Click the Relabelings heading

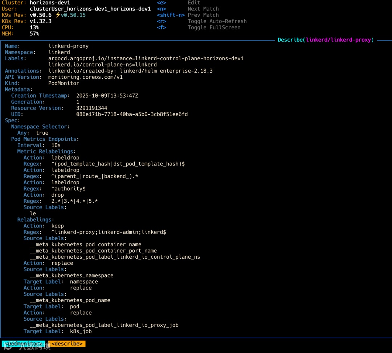coord(36,219)
